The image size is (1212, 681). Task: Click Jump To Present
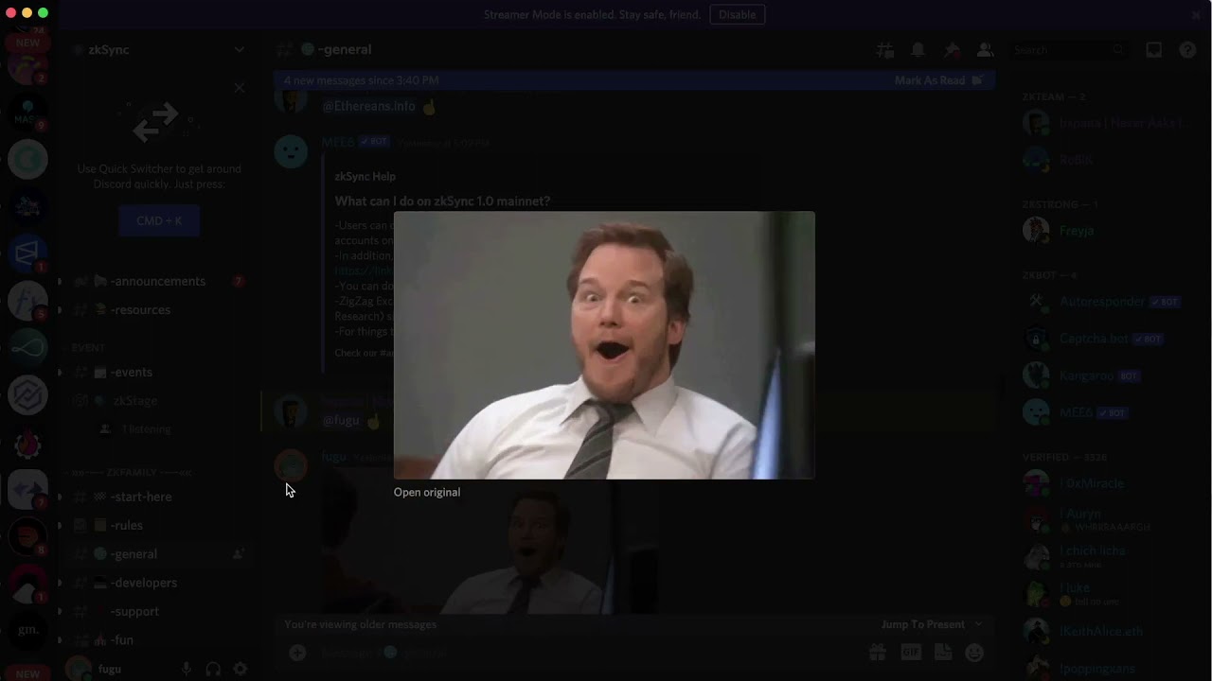[932, 624]
